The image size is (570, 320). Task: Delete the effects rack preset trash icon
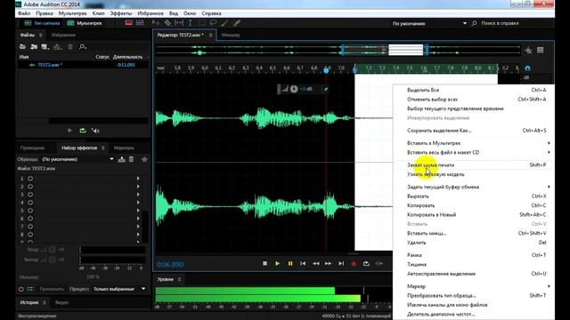coord(131,159)
